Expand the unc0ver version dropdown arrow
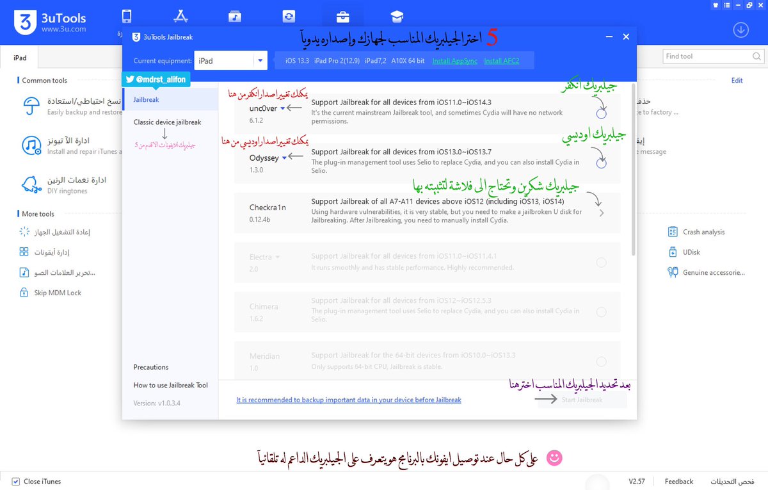 click(x=283, y=109)
